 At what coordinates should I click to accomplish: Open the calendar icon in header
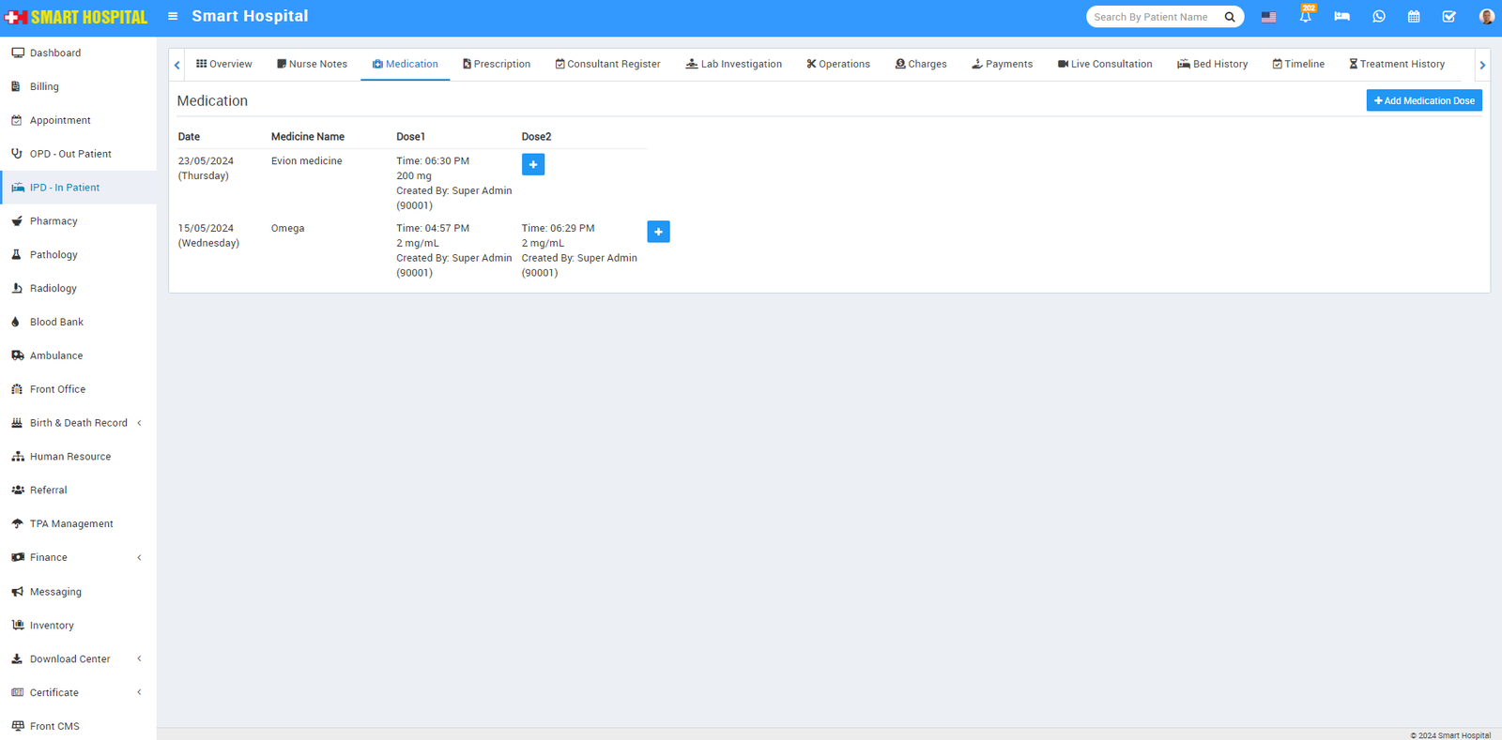tap(1414, 17)
